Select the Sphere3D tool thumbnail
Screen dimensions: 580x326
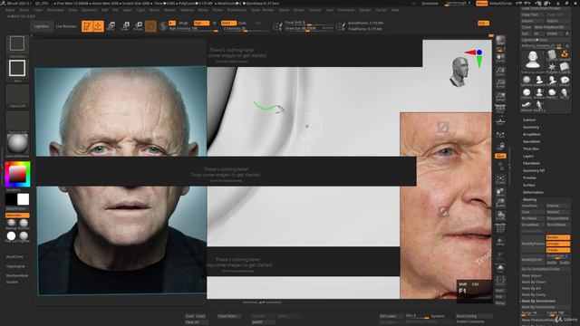[x=527, y=81]
